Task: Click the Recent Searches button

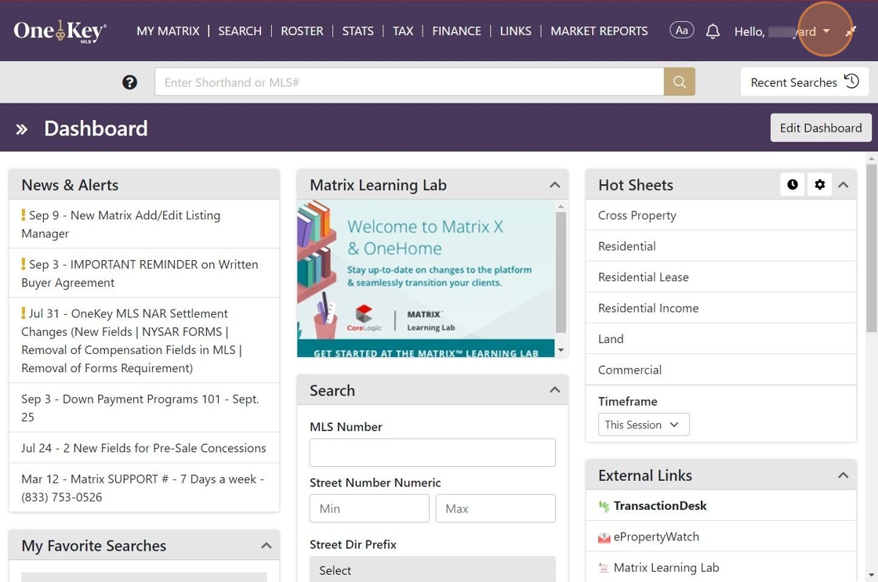Action: click(x=804, y=81)
